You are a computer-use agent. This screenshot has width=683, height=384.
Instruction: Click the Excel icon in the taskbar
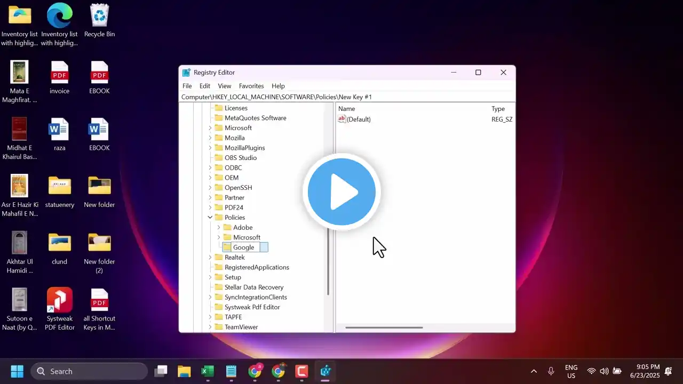[x=208, y=371]
